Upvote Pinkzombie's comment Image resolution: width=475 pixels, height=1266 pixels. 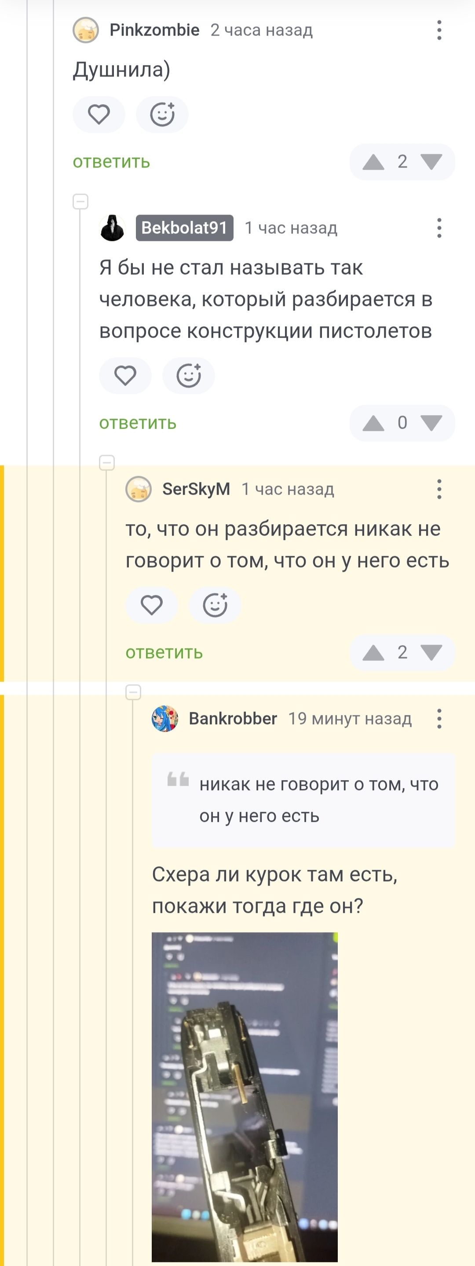tap(373, 162)
